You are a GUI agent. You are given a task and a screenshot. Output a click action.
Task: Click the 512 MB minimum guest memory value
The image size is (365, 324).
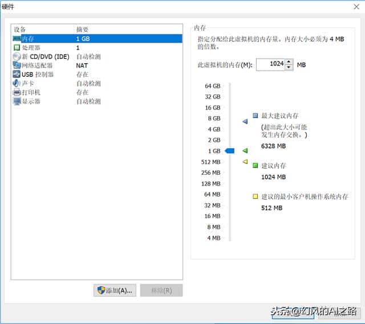271,208
